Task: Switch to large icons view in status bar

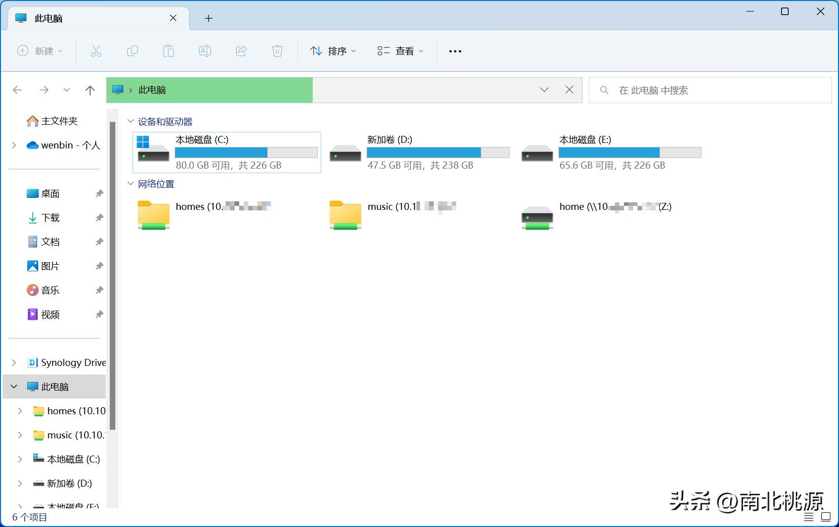Action: pos(826,516)
